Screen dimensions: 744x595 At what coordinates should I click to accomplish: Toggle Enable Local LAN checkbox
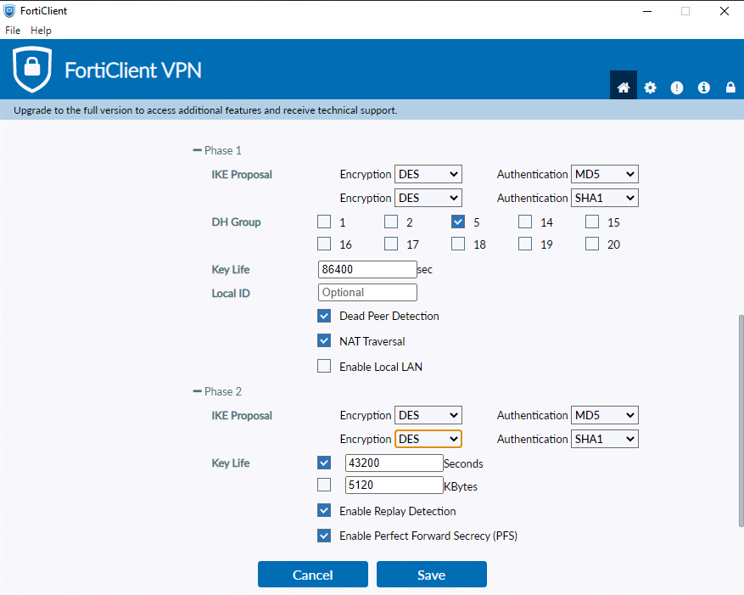click(324, 367)
